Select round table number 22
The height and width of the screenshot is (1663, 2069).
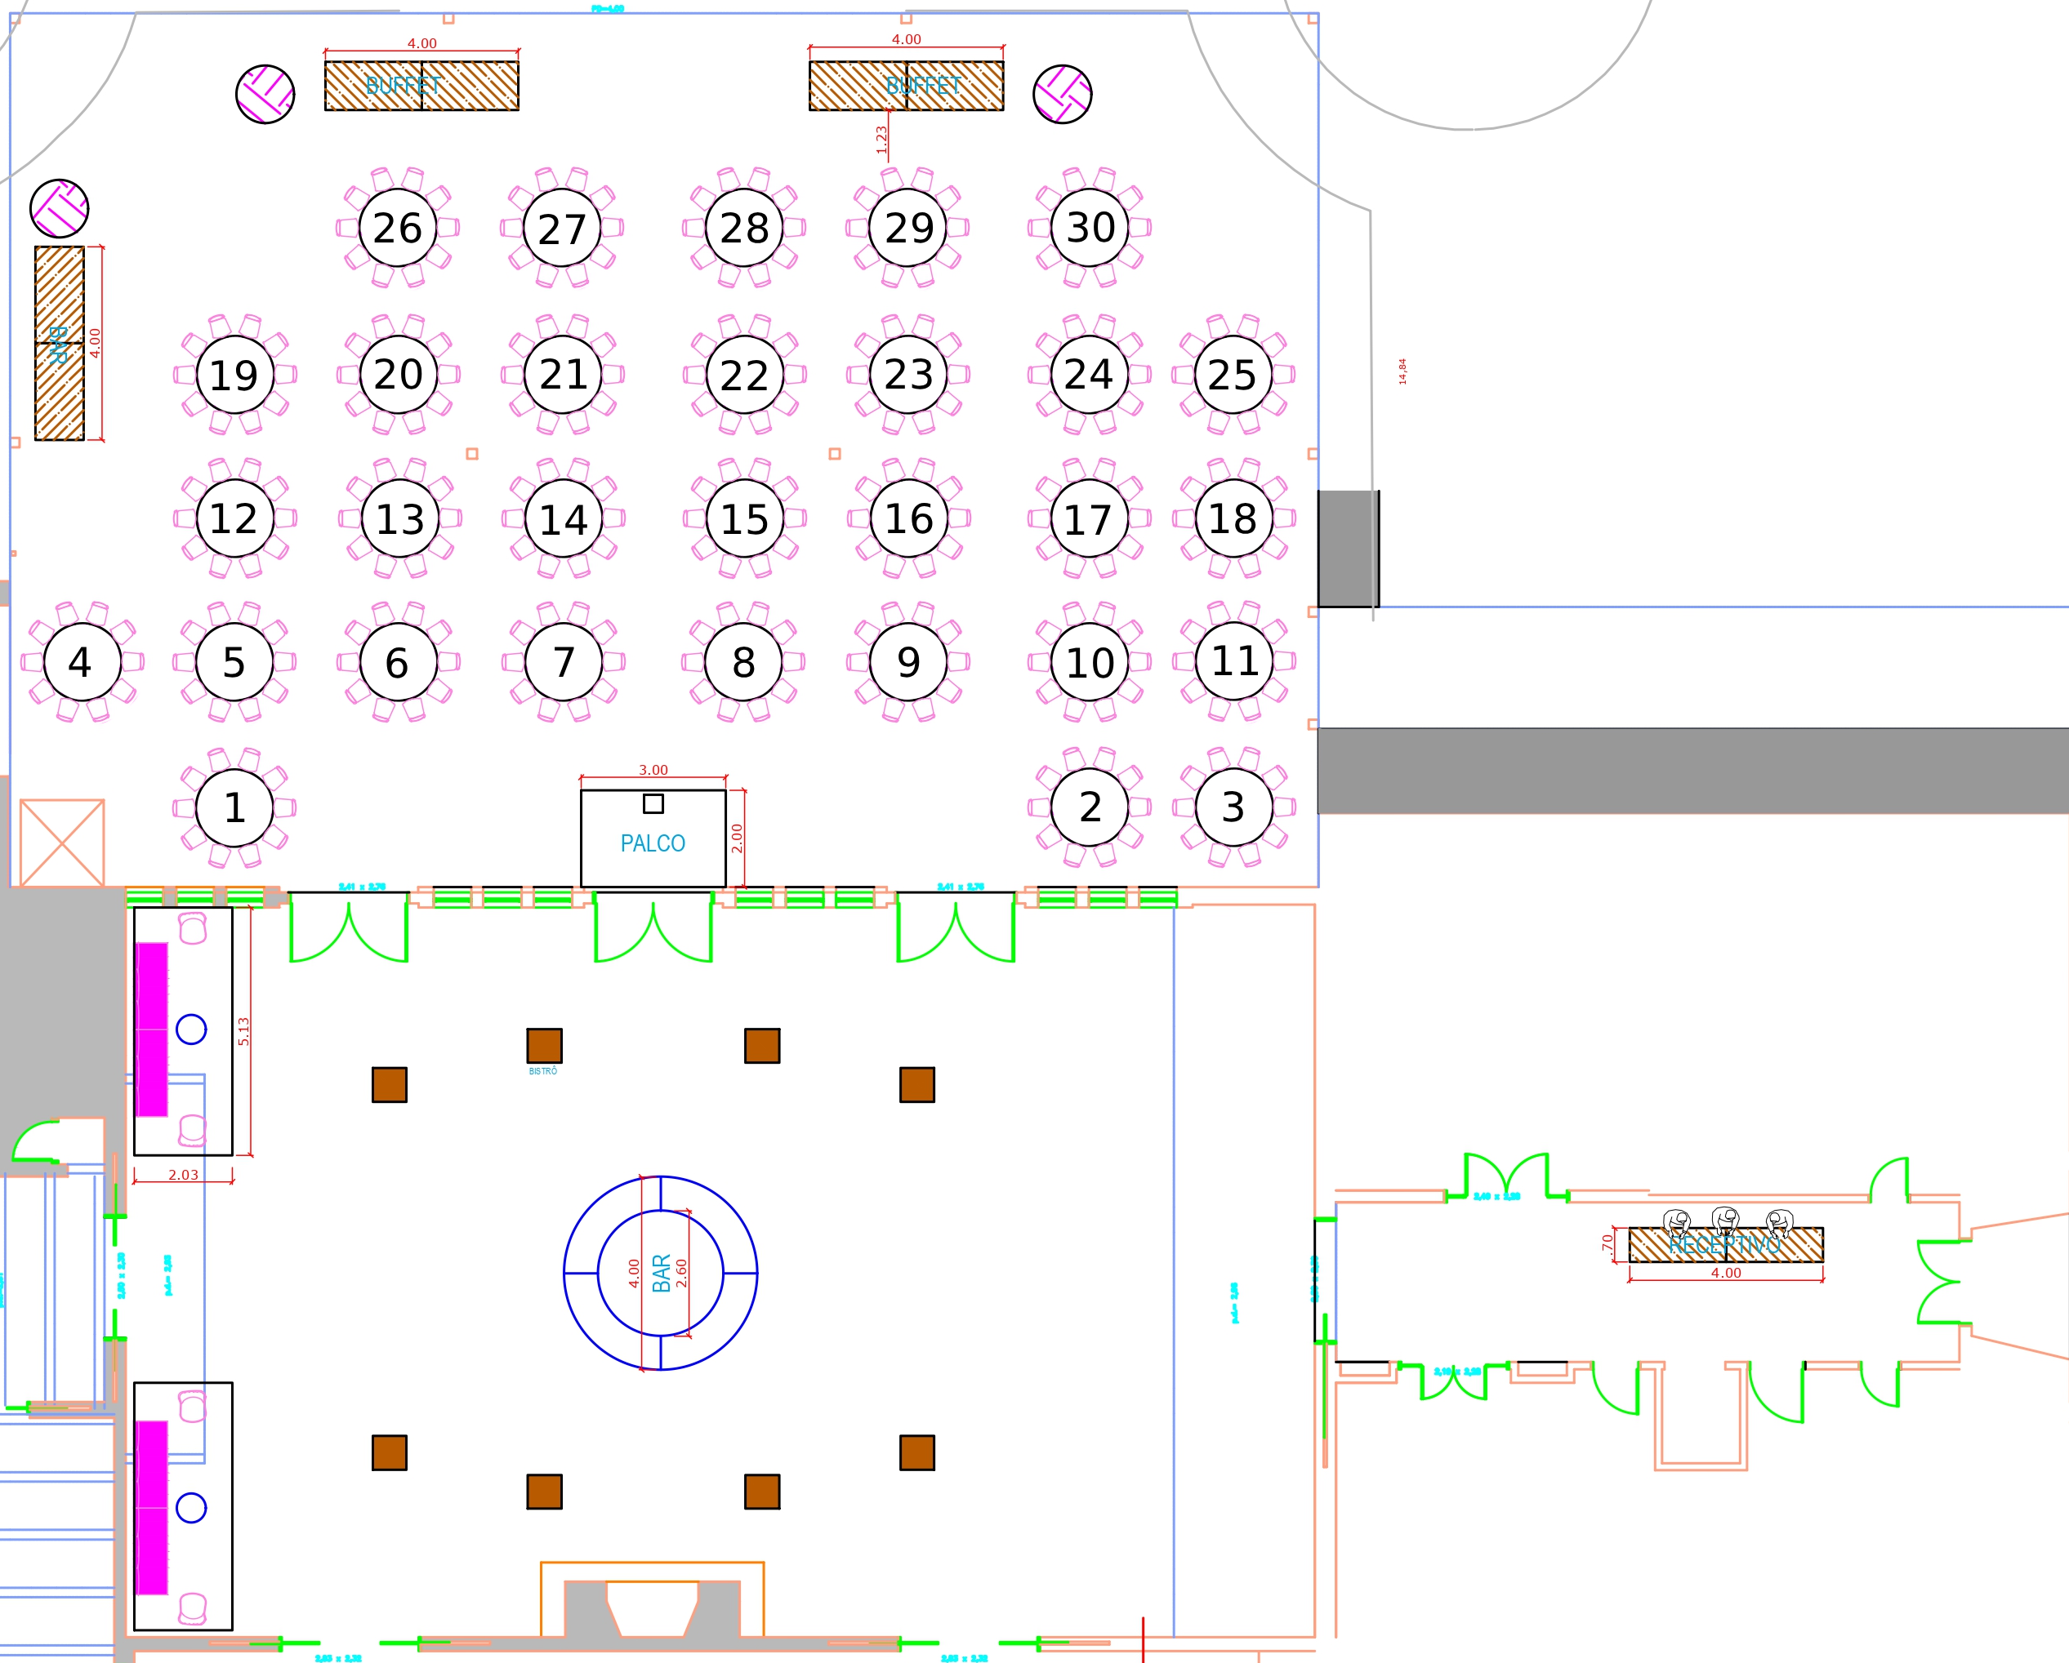coord(745,374)
